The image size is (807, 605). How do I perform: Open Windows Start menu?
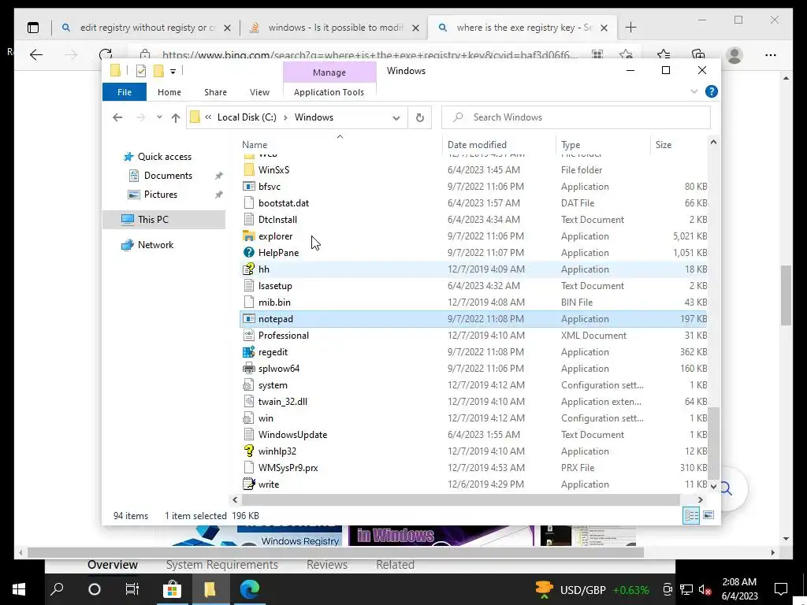(19, 589)
